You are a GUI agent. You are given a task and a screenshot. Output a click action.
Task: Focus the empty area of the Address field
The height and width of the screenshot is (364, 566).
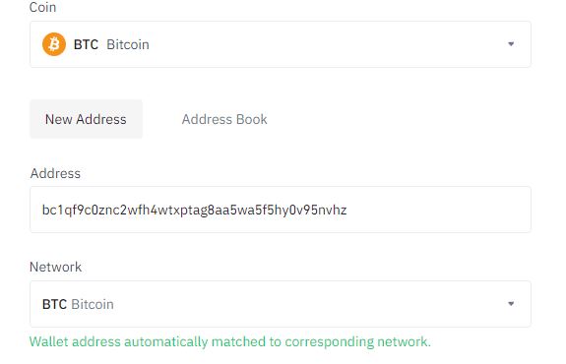(x=437, y=210)
